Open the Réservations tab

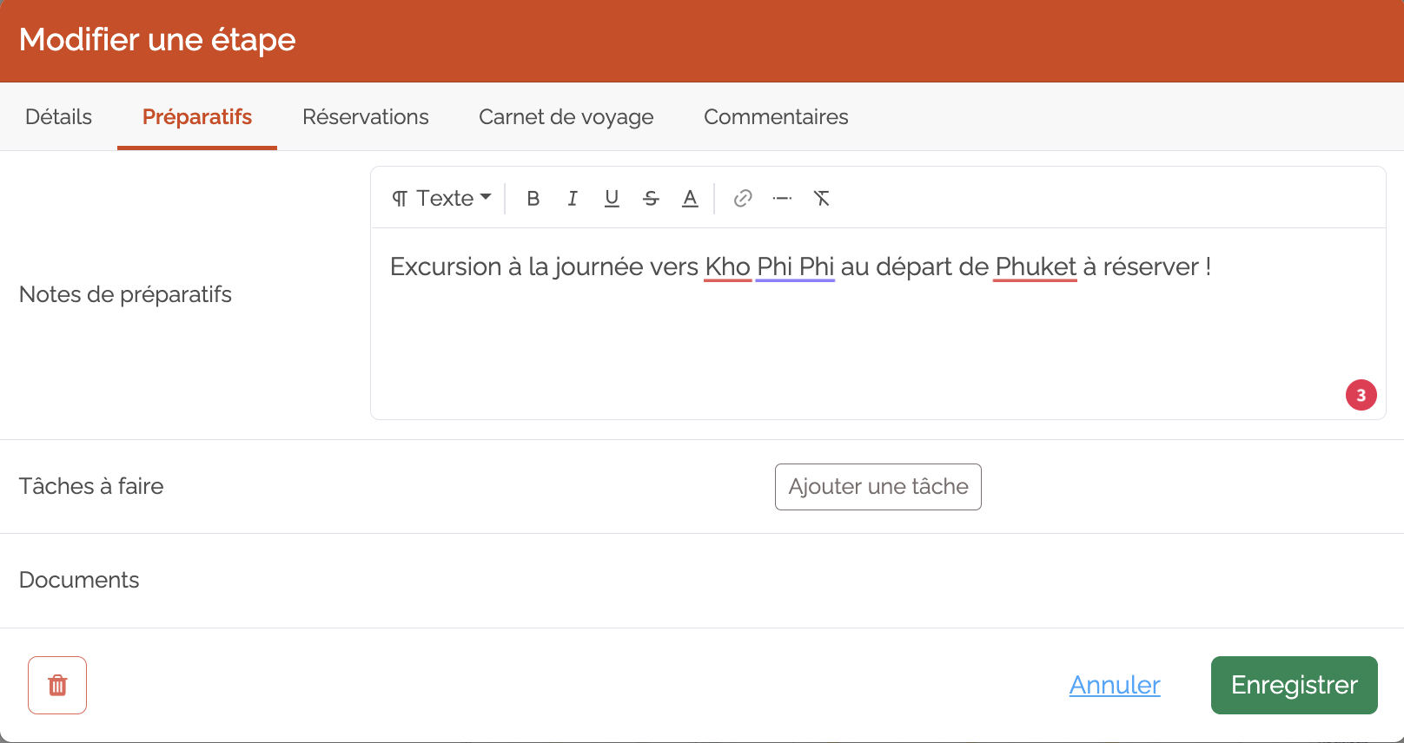366,117
